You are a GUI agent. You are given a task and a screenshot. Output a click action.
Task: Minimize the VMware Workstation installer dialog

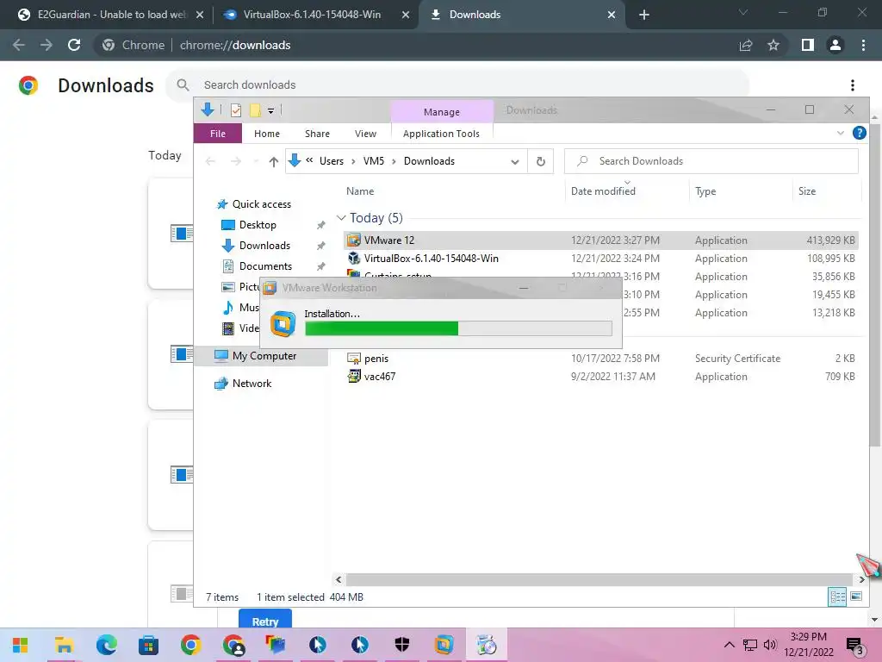coord(524,288)
